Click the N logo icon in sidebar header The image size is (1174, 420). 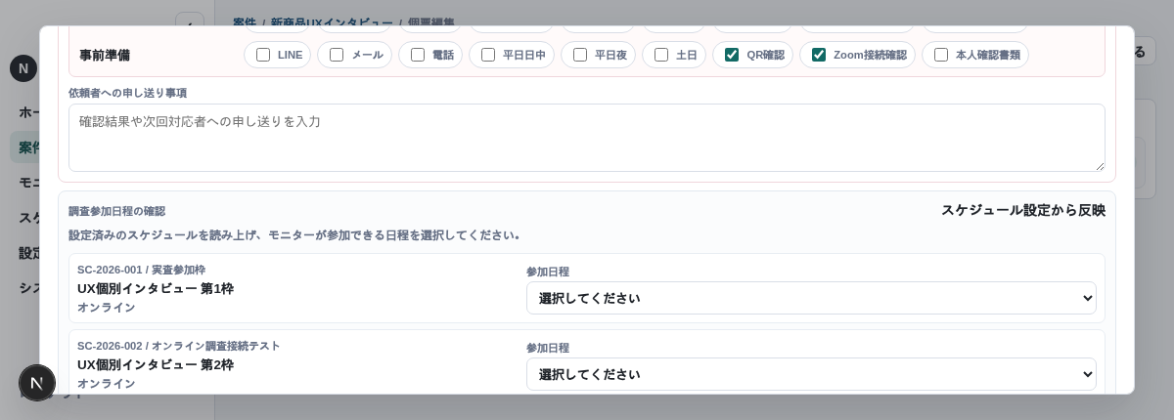point(23,68)
